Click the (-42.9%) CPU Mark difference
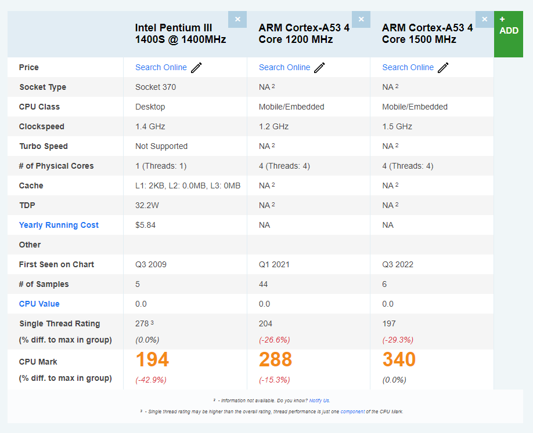This screenshot has height=433, width=533. click(151, 380)
